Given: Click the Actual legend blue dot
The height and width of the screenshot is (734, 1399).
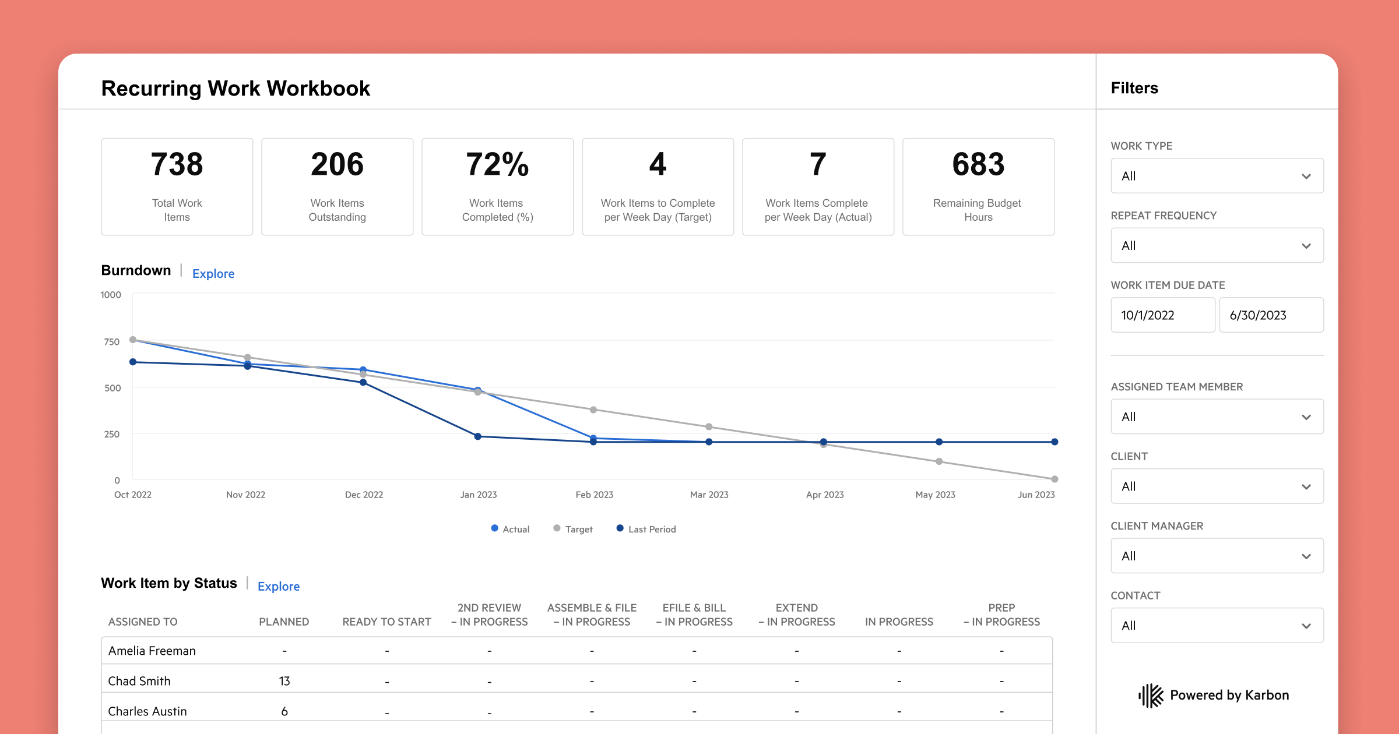Looking at the screenshot, I should pos(494,528).
